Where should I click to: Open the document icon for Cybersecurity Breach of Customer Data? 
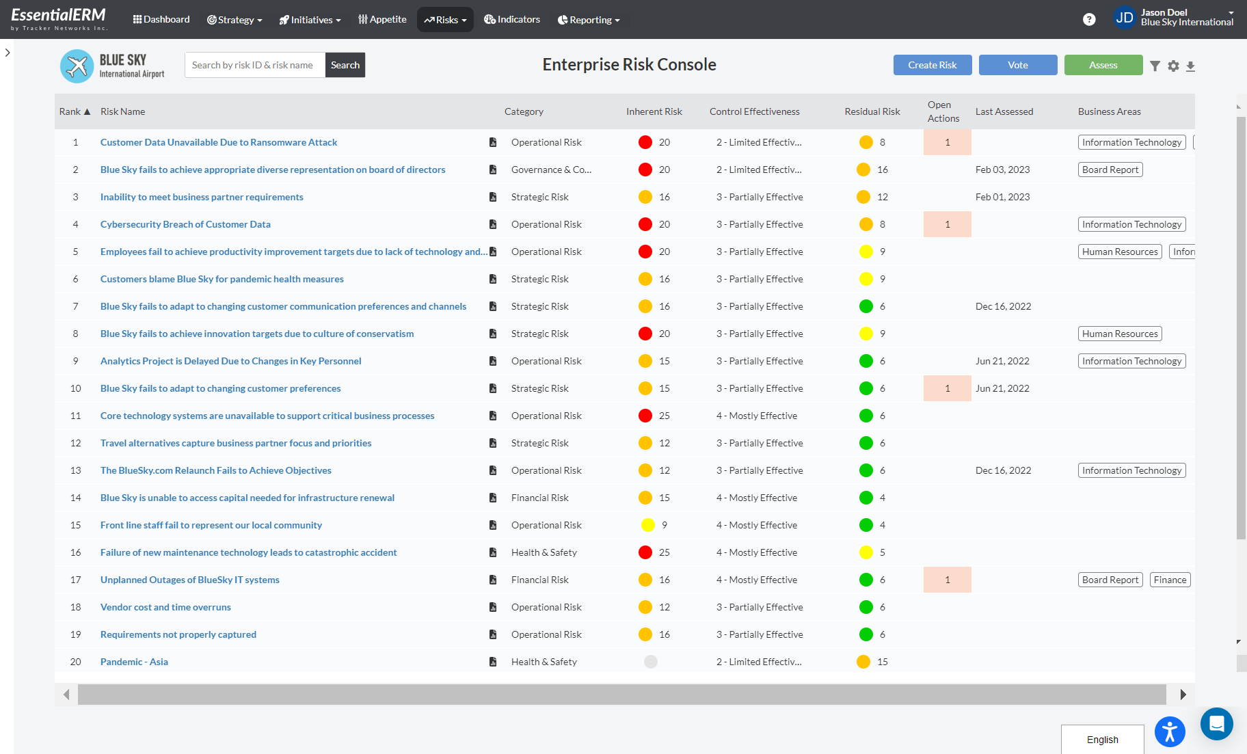pyautogui.click(x=493, y=224)
